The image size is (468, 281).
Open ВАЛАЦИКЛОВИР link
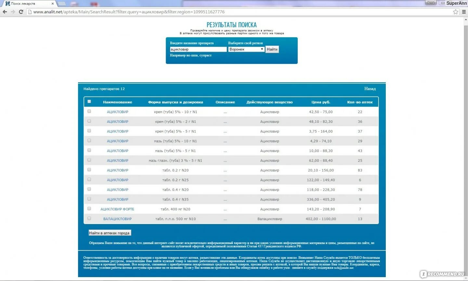click(117, 219)
